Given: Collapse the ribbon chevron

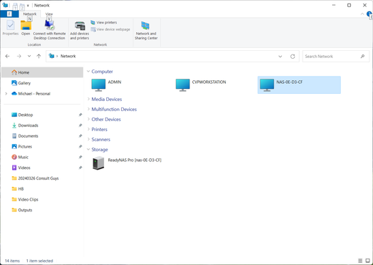Looking at the screenshot, I should pos(362,14).
